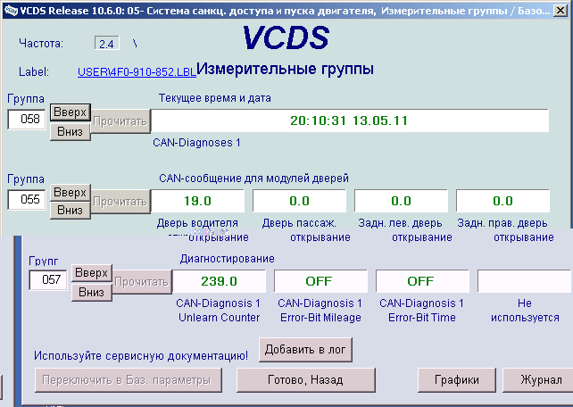Click the Диагностирование heading
The width and height of the screenshot is (573, 407).
click(227, 259)
